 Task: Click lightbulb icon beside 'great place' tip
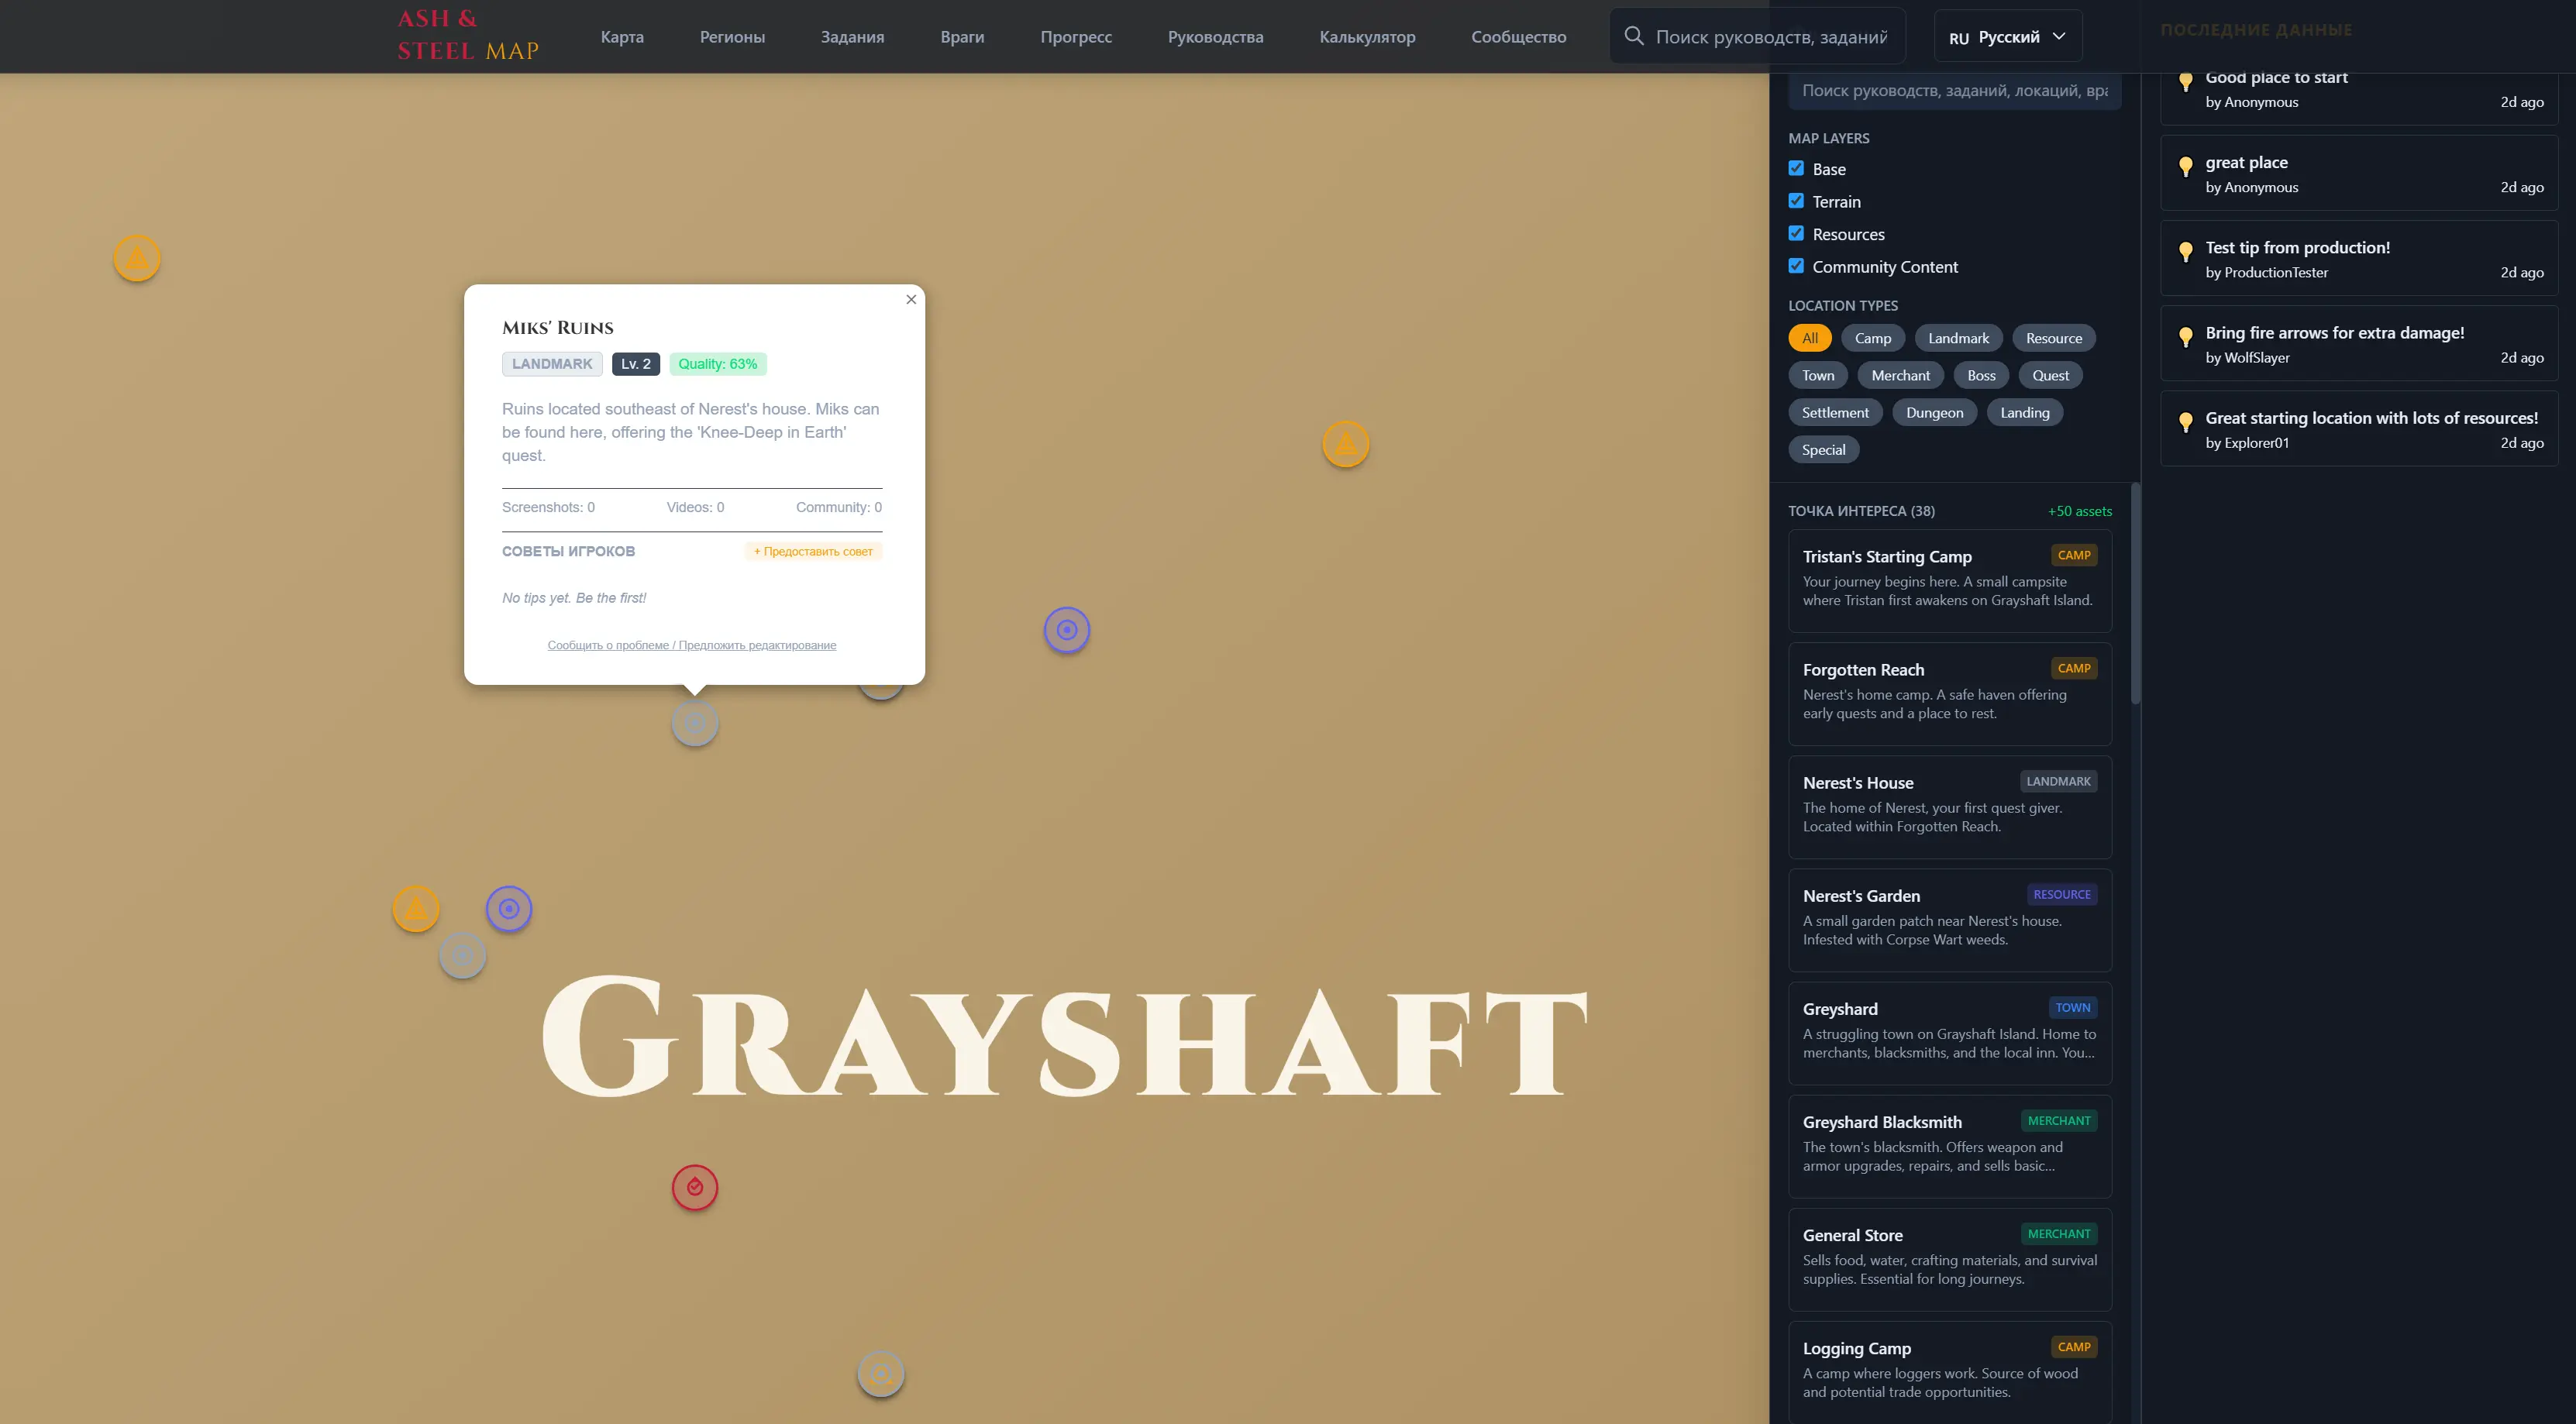click(x=2186, y=166)
